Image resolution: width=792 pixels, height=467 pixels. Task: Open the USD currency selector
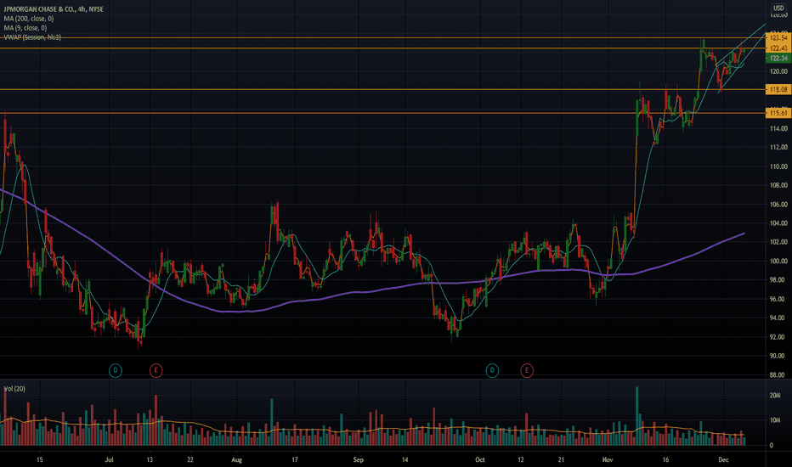[x=778, y=8]
